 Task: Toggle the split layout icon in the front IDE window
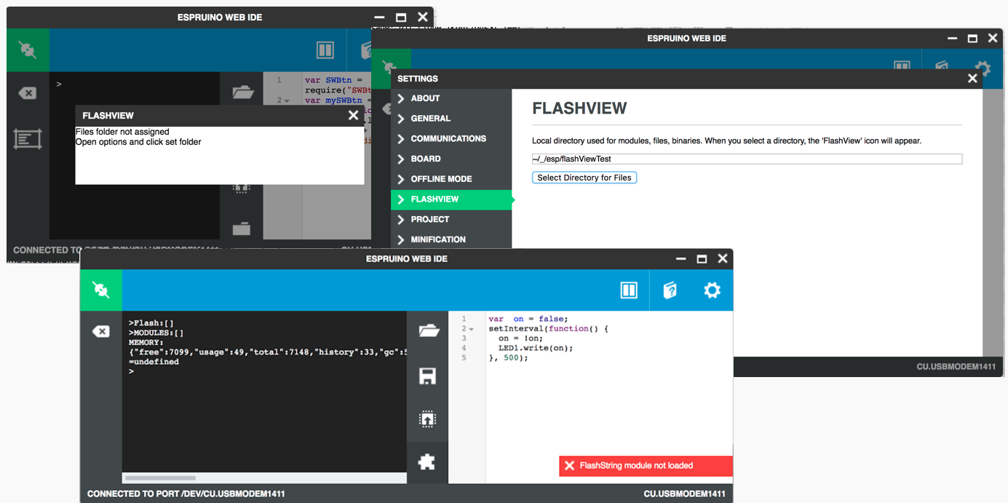point(629,290)
